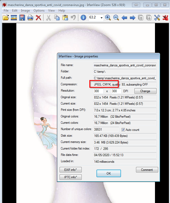
Task: Click the Compression JPEG CMYK field
Action: (125, 85)
